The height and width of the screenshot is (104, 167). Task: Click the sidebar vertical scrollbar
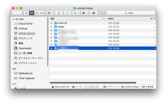(x=47, y=42)
